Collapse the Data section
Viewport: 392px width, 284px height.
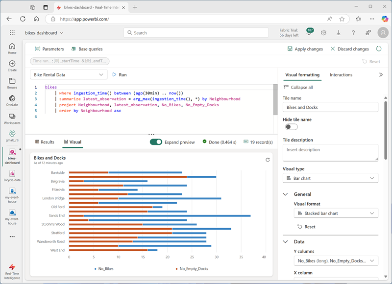(x=285, y=242)
